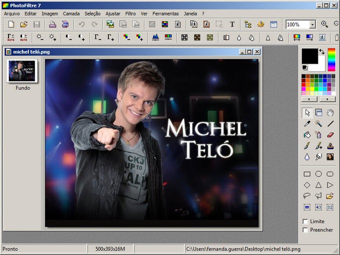Set the 4:3 selection ratio

pos(318,207)
